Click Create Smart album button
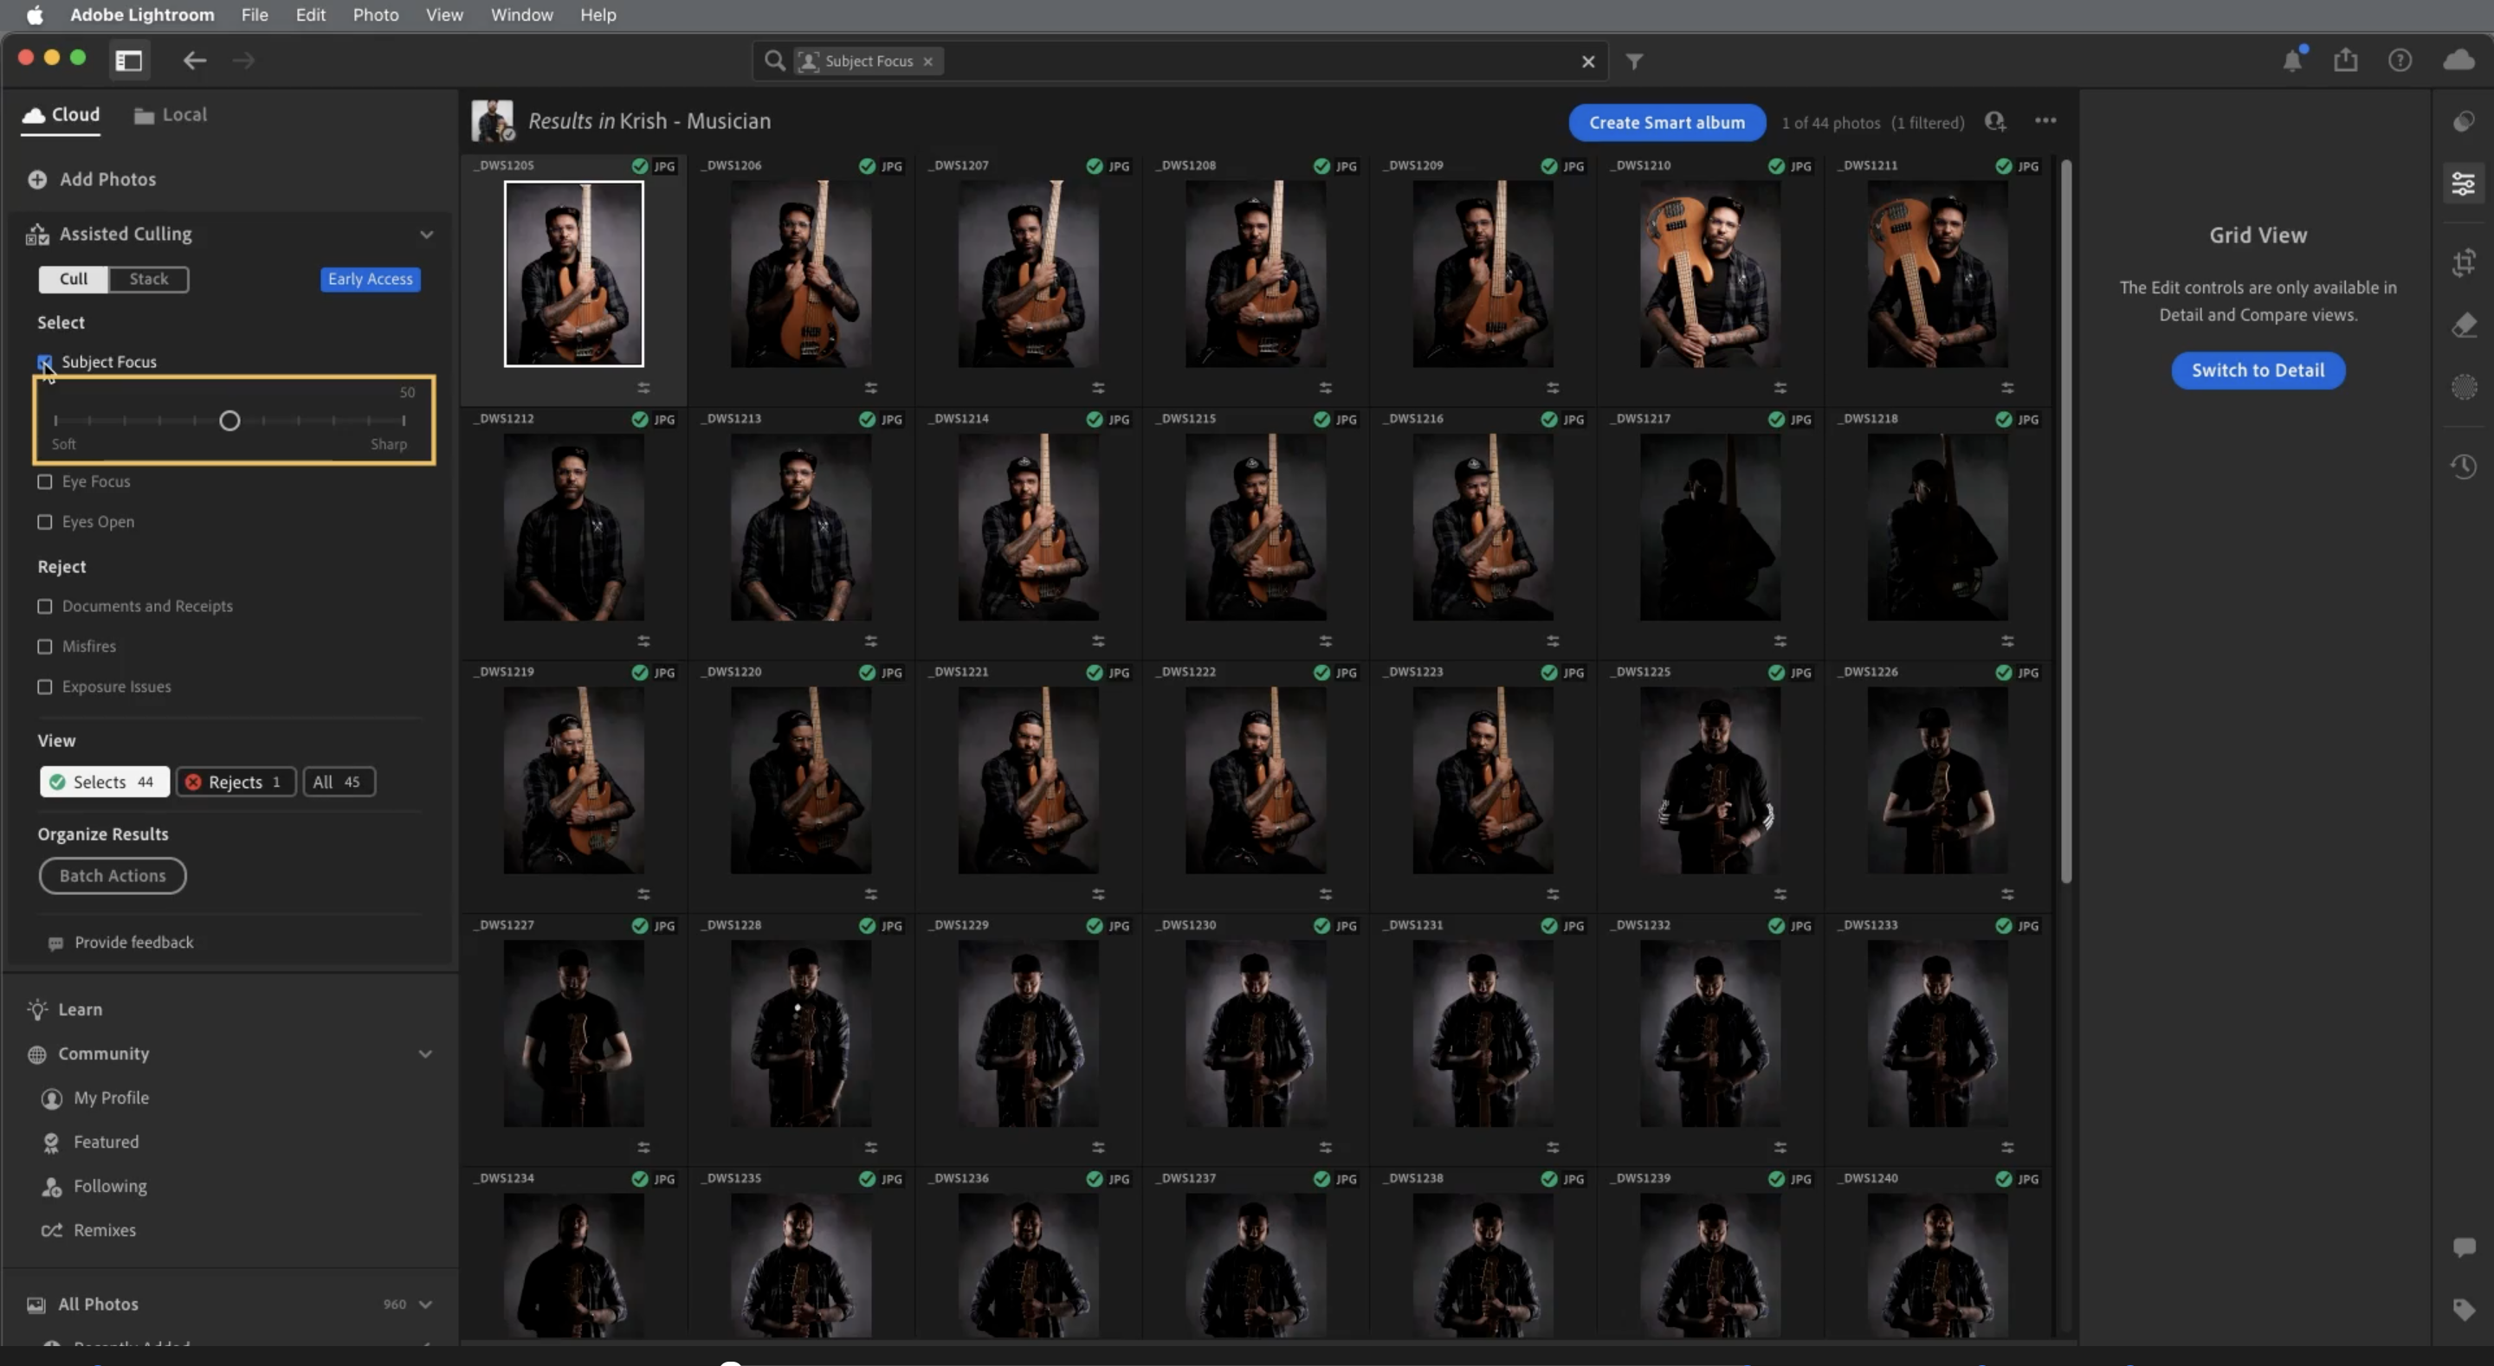The height and width of the screenshot is (1366, 2494). pyautogui.click(x=1667, y=123)
